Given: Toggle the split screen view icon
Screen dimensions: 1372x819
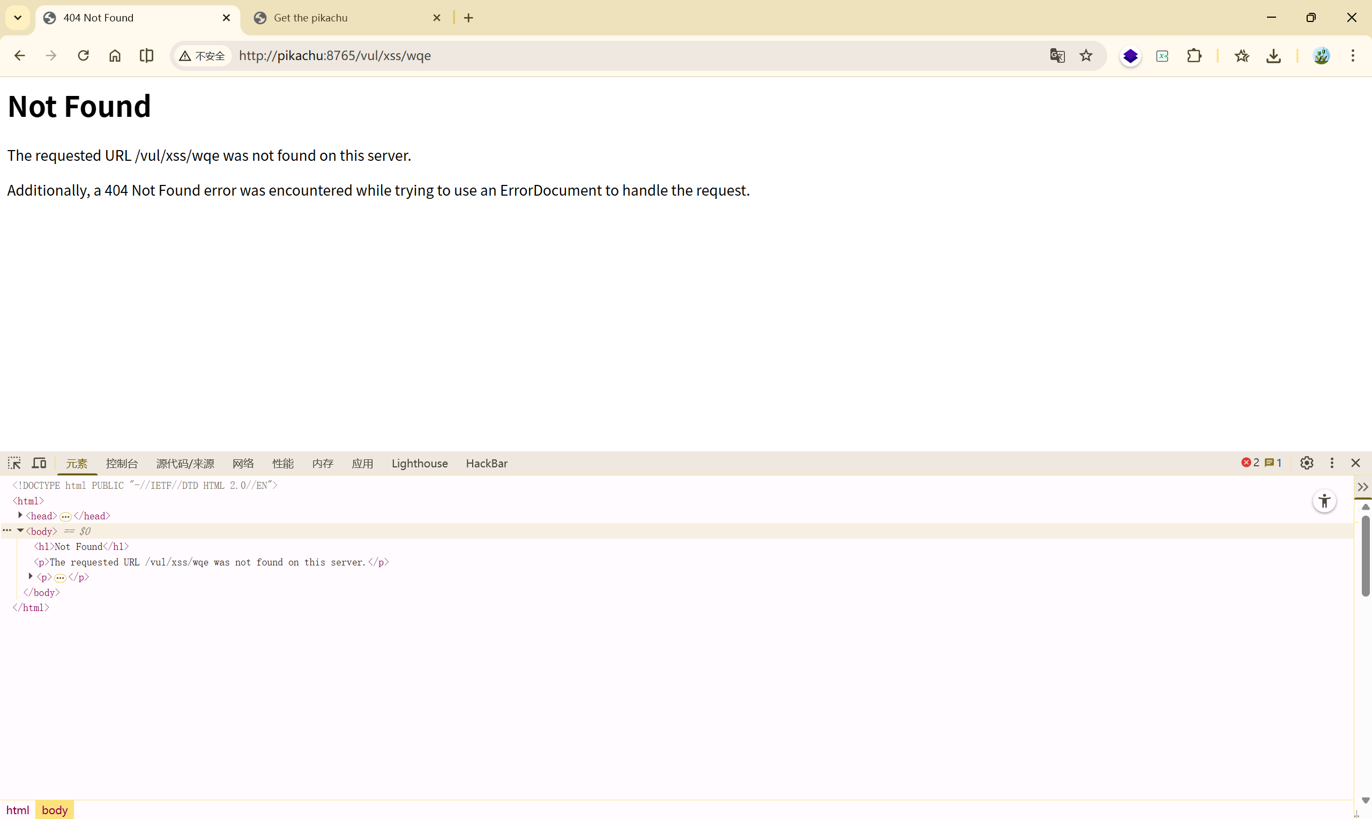Looking at the screenshot, I should point(146,56).
